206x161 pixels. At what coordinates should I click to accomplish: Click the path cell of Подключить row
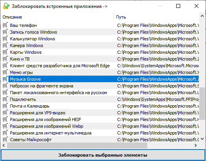point(158,99)
